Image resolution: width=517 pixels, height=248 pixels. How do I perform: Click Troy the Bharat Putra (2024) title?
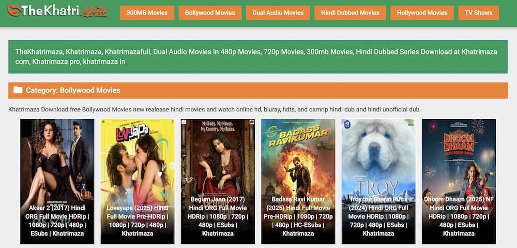(x=378, y=217)
